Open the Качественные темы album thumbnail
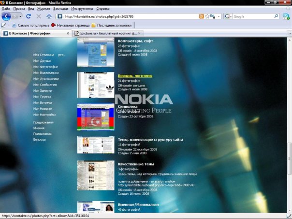The image size is (292, 219). click(x=96, y=175)
